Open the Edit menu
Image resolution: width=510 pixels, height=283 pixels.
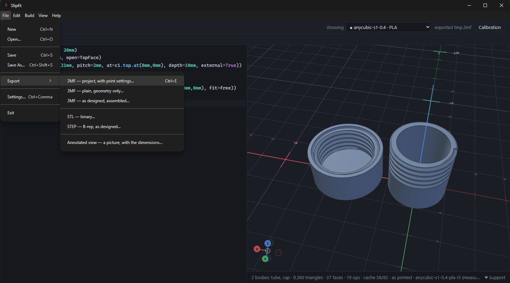click(17, 16)
